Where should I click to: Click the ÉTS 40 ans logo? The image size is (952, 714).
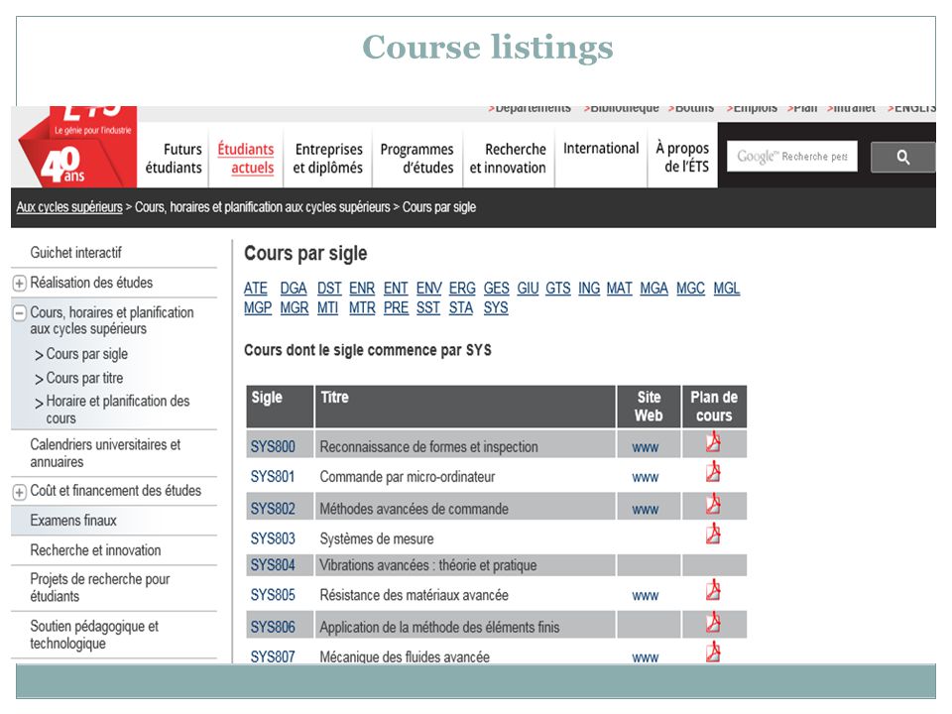(x=75, y=147)
